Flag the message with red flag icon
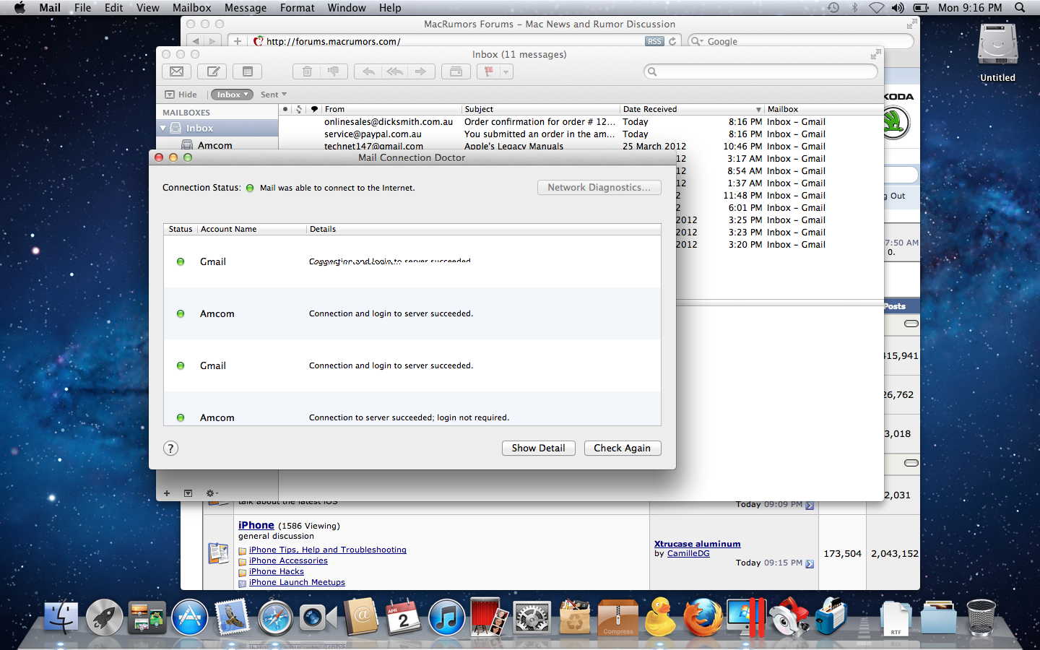This screenshot has height=650, width=1040. 488,71
